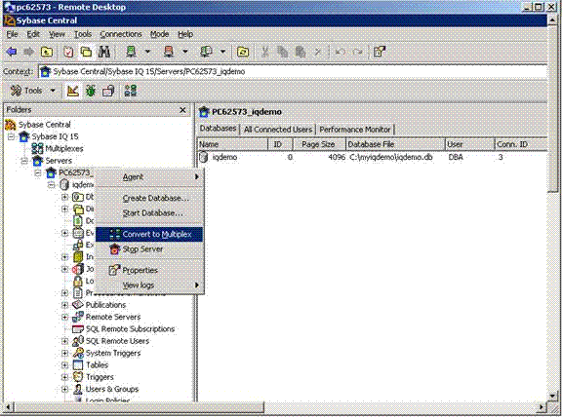Expand the System Triggers tree node
Screen dimensions: 562x418
pyautogui.click(x=64, y=354)
